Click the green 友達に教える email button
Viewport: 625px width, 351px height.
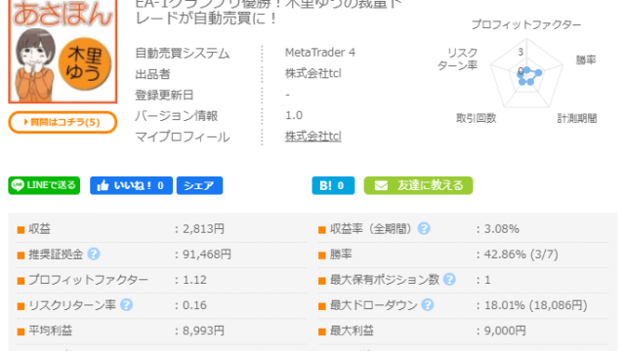tap(418, 185)
